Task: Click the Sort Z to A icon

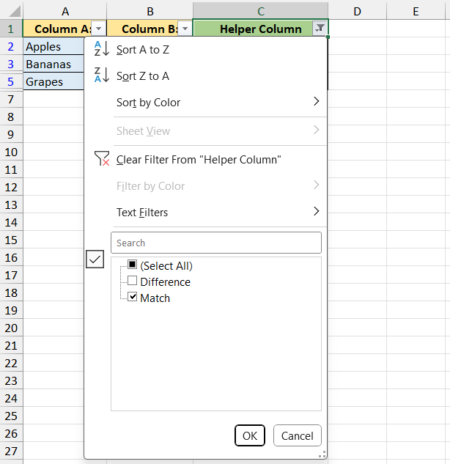Action: pos(101,75)
